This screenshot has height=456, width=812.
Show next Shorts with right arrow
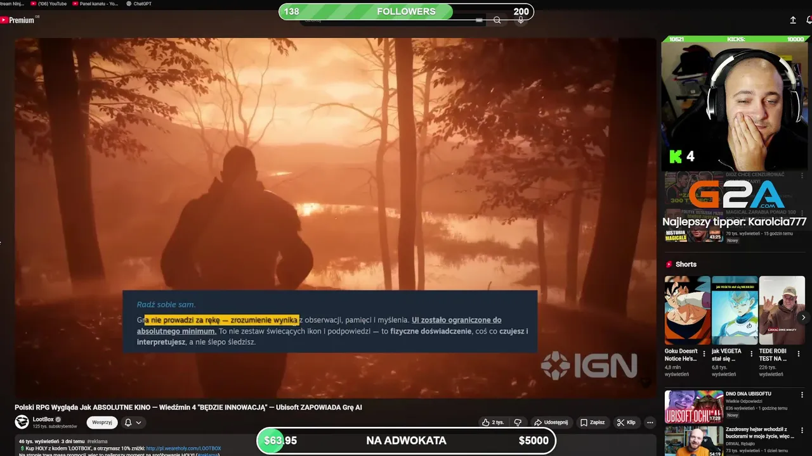[803, 318]
